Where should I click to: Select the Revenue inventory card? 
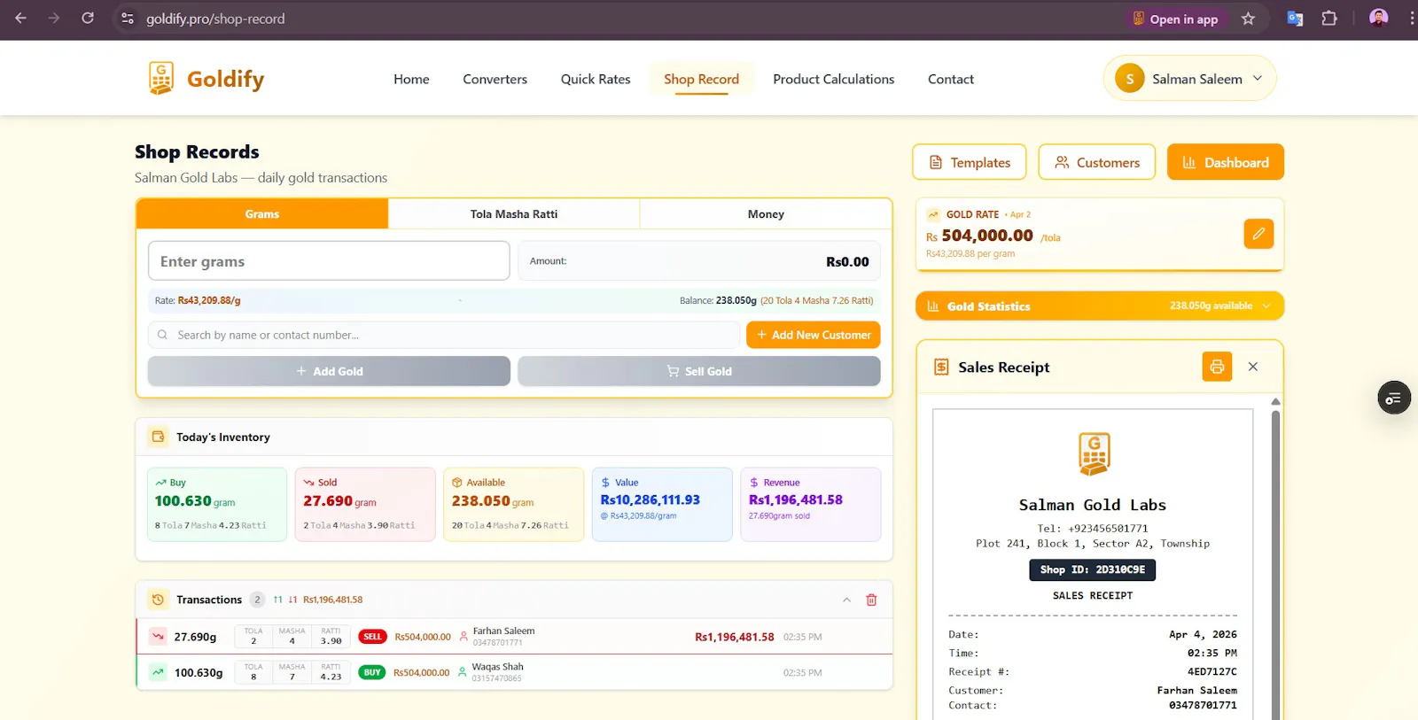[x=811, y=504]
